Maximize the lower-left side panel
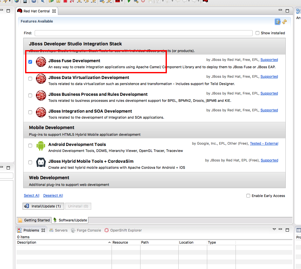The image size is (301, 269). pyautogui.click(x=8, y=167)
